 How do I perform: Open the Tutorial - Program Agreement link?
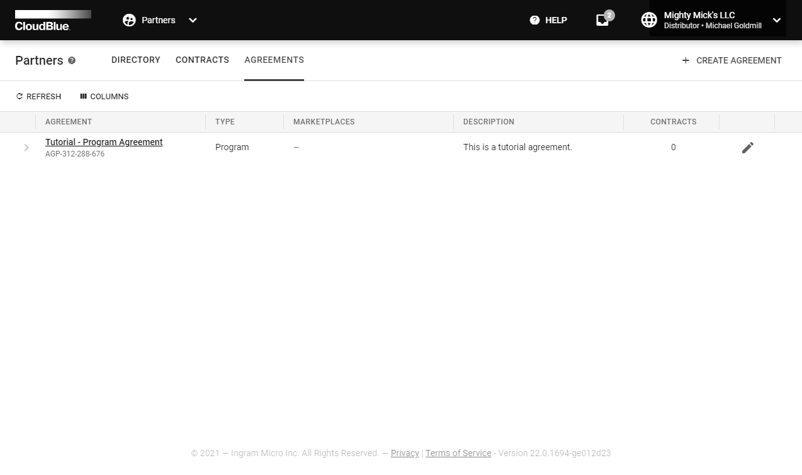[103, 142]
